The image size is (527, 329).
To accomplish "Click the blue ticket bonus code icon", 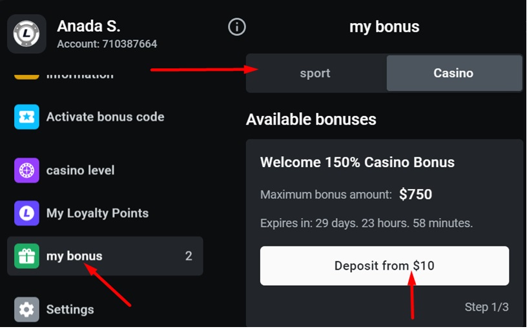I will click(26, 117).
